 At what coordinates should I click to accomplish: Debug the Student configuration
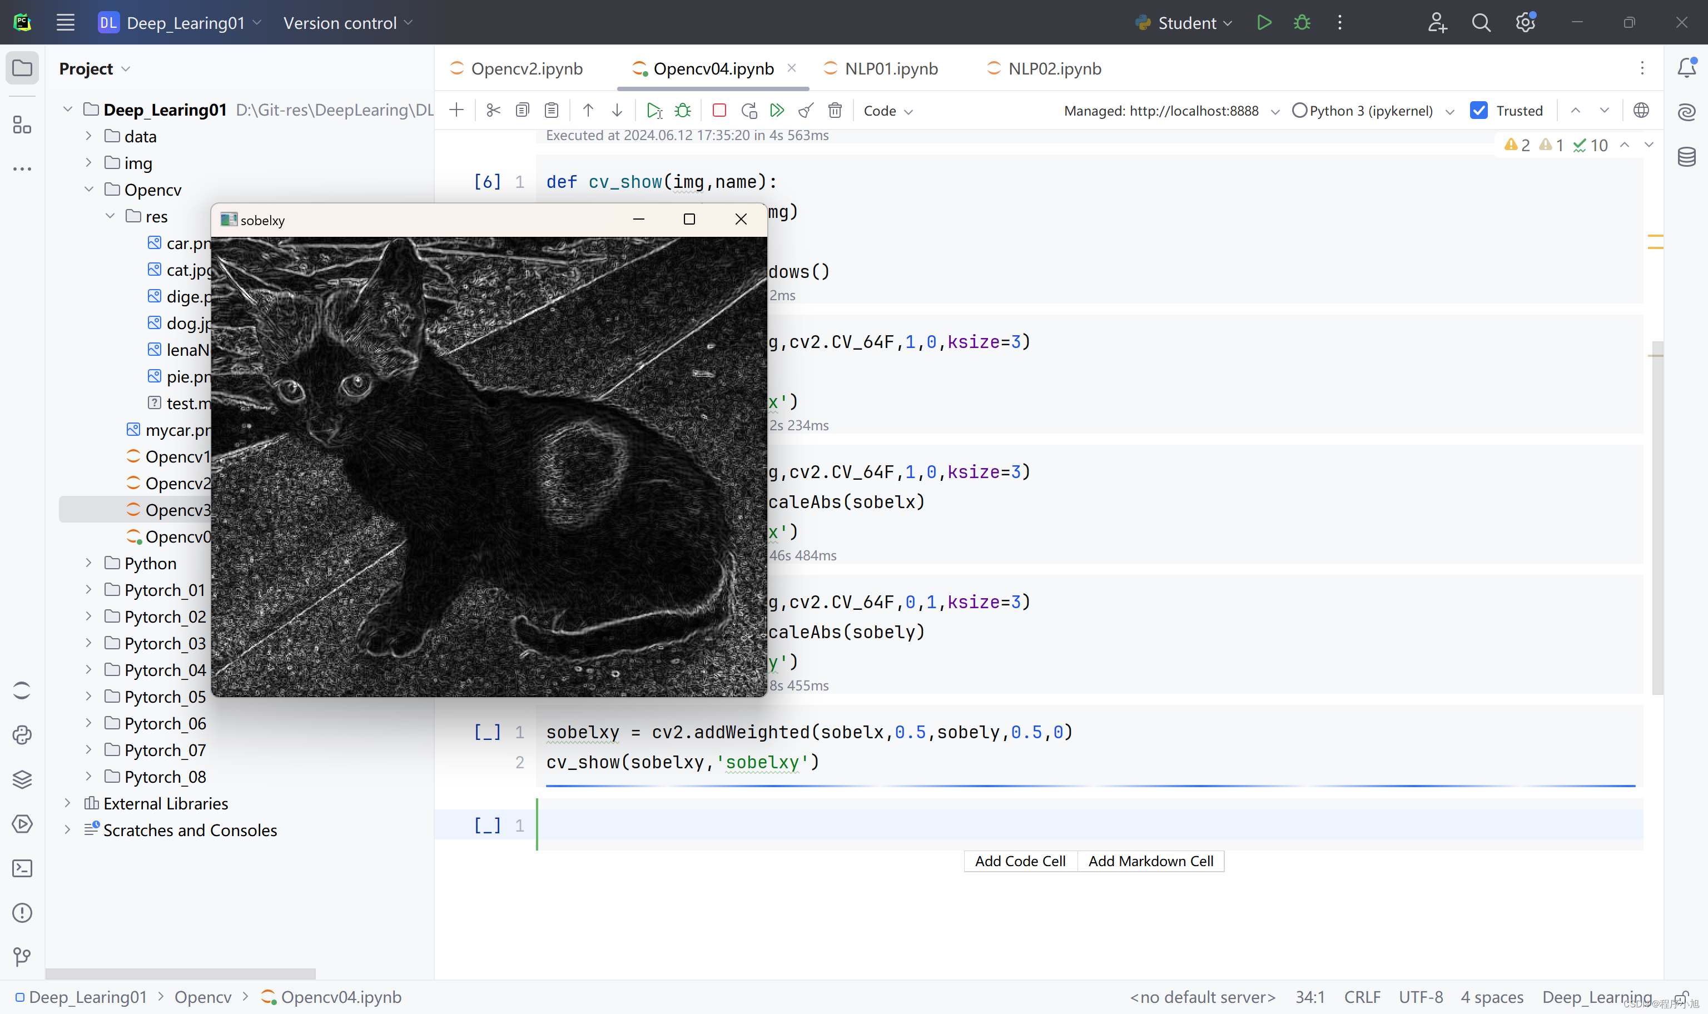[1302, 23]
